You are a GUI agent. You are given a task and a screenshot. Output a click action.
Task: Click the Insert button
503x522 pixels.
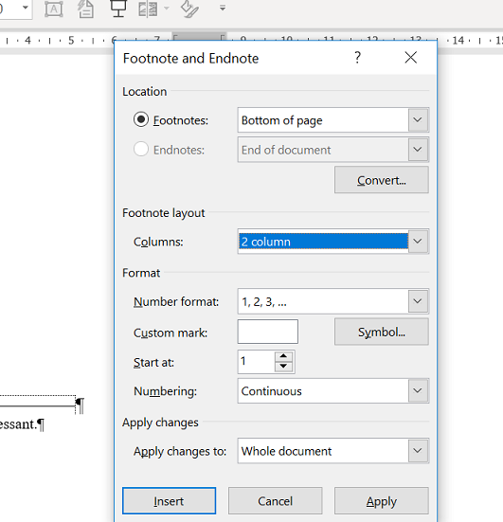tap(170, 501)
